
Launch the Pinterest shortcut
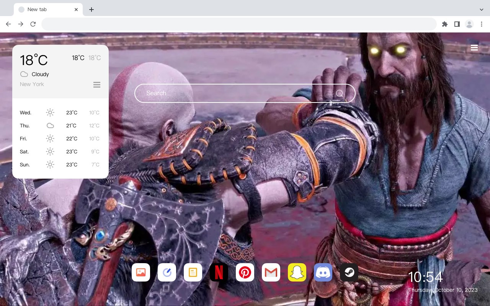tap(245, 272)
